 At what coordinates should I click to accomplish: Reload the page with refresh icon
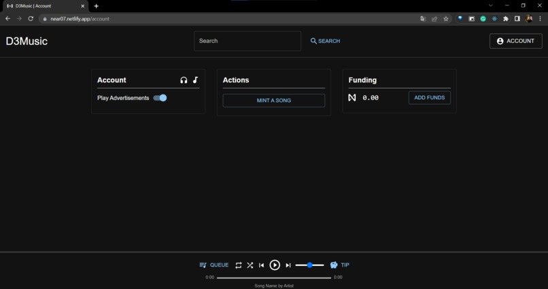tap(31, 18)
